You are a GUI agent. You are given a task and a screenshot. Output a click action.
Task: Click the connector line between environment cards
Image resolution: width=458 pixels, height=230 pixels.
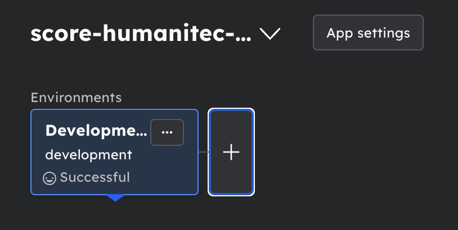click(x=203, y=152)
